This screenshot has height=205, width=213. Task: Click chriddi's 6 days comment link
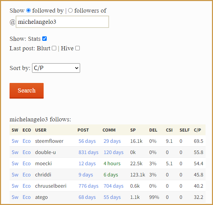[x=111, y=175]
